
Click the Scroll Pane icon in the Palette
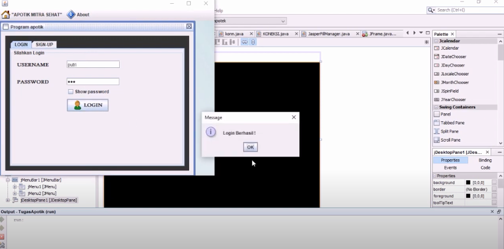click(437, 140)
